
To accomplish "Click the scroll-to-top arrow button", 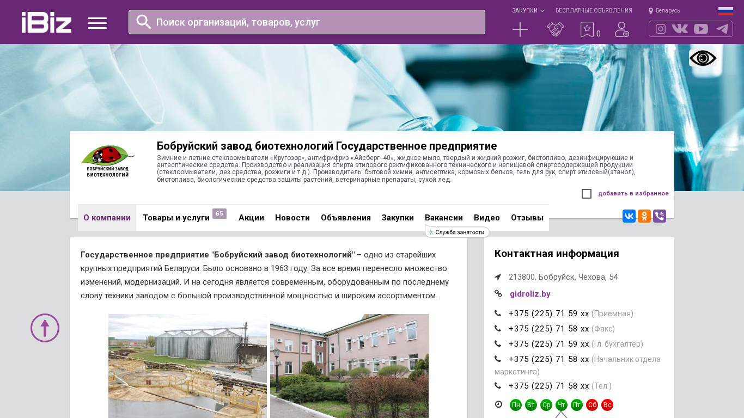I will click(45, 328).
